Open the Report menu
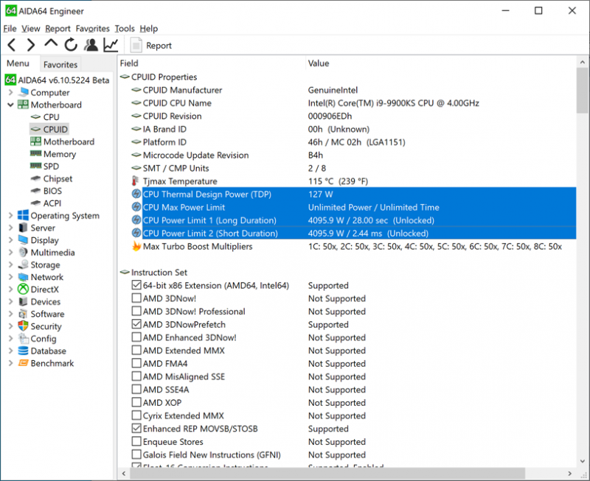The width and height of the screenshot is (590, 481). [x=58, y=29]
